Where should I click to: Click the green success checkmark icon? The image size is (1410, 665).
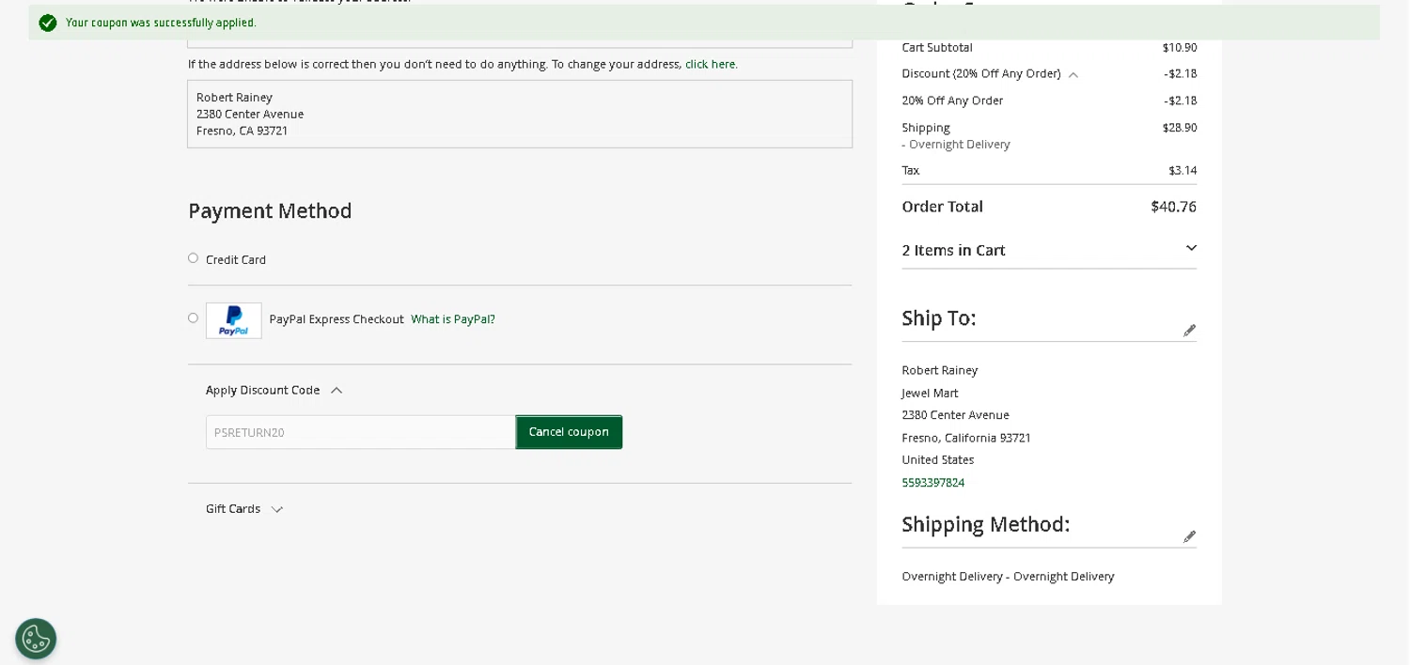[x=47, y=23]
